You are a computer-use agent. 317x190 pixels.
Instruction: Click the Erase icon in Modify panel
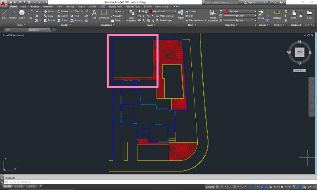pyautogui.click(x=86, y=11)
